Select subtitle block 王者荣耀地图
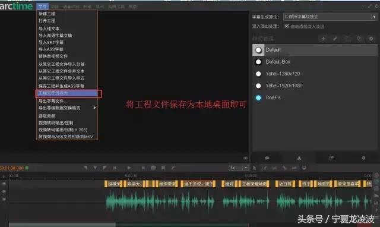This screenshot has width=380, height=227. tap(254, 184)
